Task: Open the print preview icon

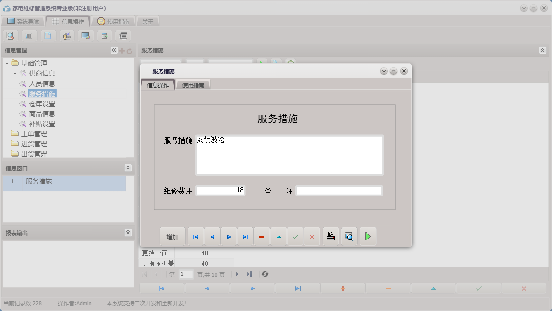Action: click(x=349, y=236)
